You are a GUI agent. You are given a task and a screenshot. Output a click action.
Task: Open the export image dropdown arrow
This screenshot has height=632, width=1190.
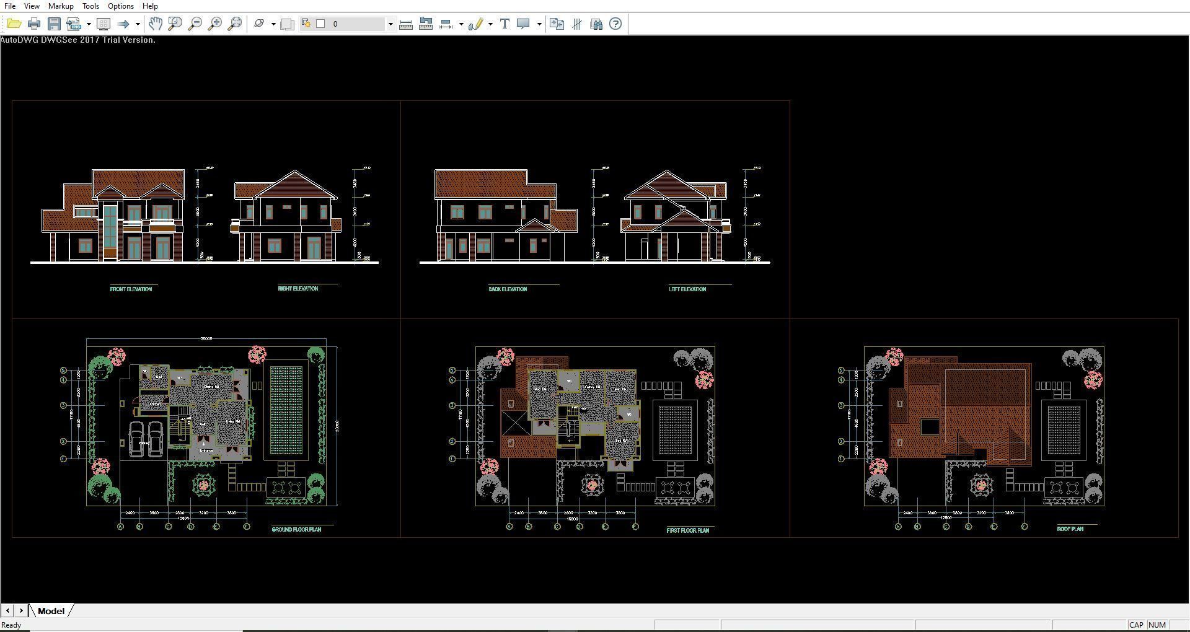click(x=89, y=24)
